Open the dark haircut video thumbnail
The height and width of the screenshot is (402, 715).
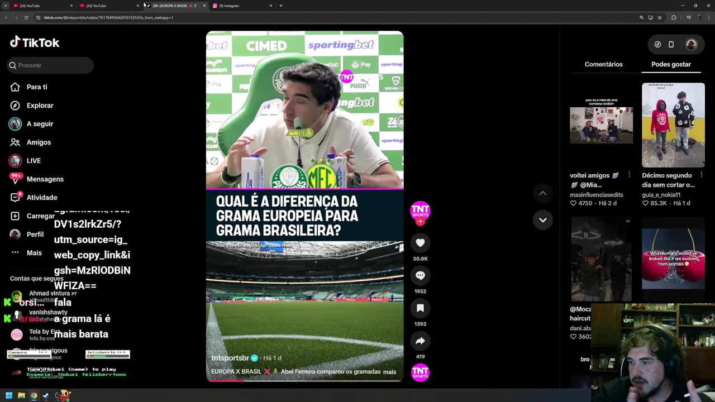tap(601, 259)
